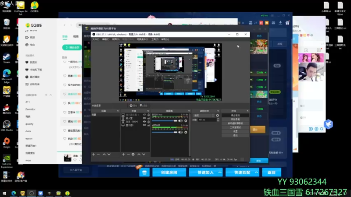Toggle visibility eye of 显示器1 source
351x197 pixels.
point(144,125)
